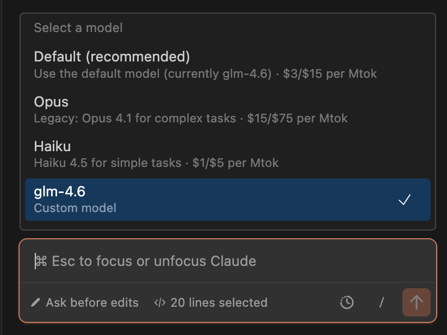Click the pencil edit-mode icon
The width and height of the screenshot is (447, 335).
pos(36,303)
